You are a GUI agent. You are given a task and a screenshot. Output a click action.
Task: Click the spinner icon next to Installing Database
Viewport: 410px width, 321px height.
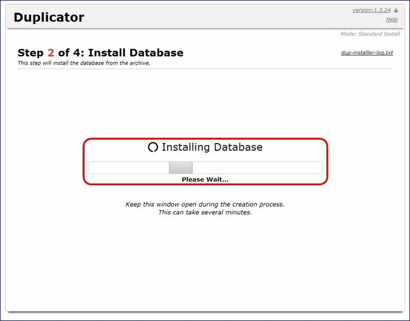(x=153, y=147)
